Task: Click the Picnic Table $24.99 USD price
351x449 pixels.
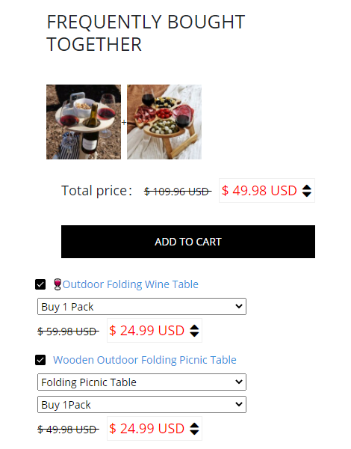Action: click(x=146, y=429)
